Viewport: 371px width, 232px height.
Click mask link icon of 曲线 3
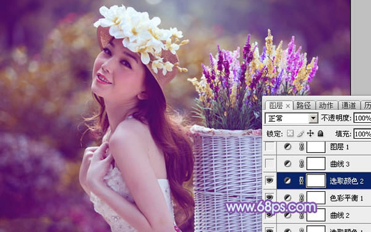(x=301, y=164)
